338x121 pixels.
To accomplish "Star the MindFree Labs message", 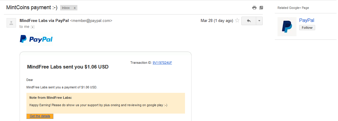I will (x=237, y=21).
